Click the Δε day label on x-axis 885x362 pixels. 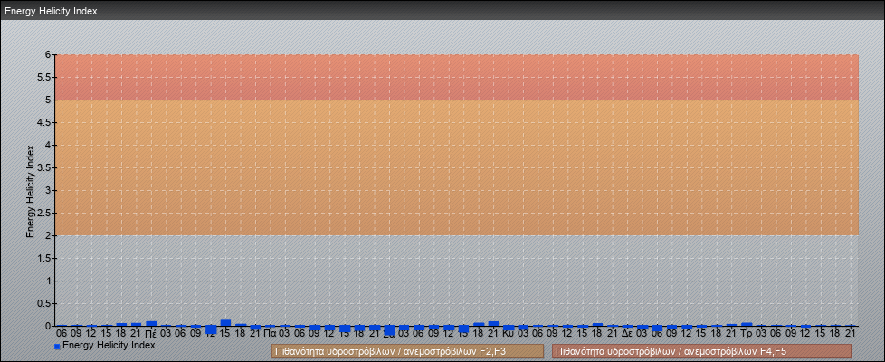point(627,334)
